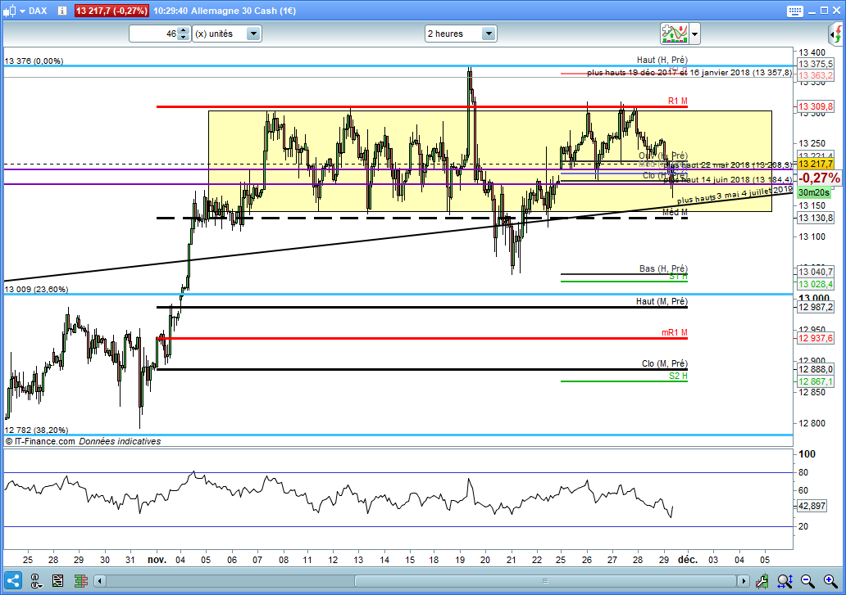Open chart settings wrench icon
846x595 pixels.
click(x=762, y=581)
